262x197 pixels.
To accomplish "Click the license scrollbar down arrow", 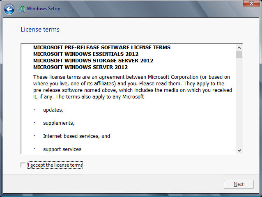I will pyautogui.click(x=239, y=151).
